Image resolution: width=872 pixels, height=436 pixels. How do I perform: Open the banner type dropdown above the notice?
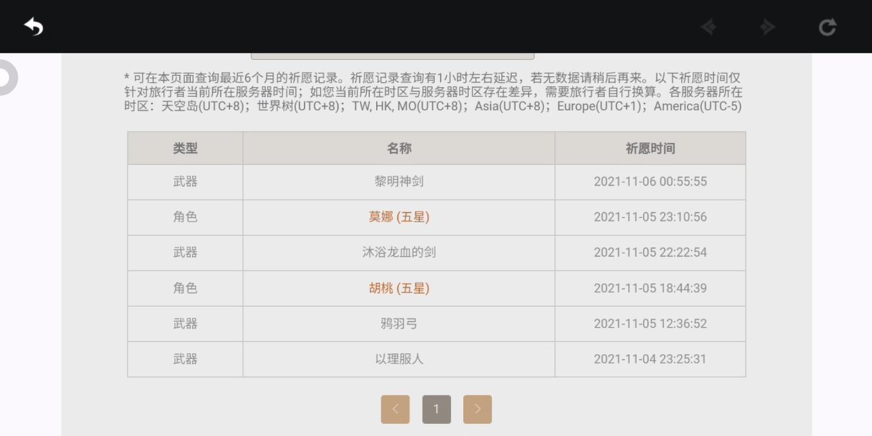tap(392, 56)
